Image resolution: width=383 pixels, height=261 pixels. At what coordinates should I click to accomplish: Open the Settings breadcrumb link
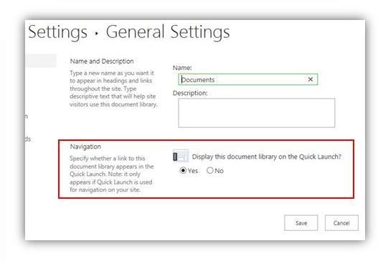57,32
